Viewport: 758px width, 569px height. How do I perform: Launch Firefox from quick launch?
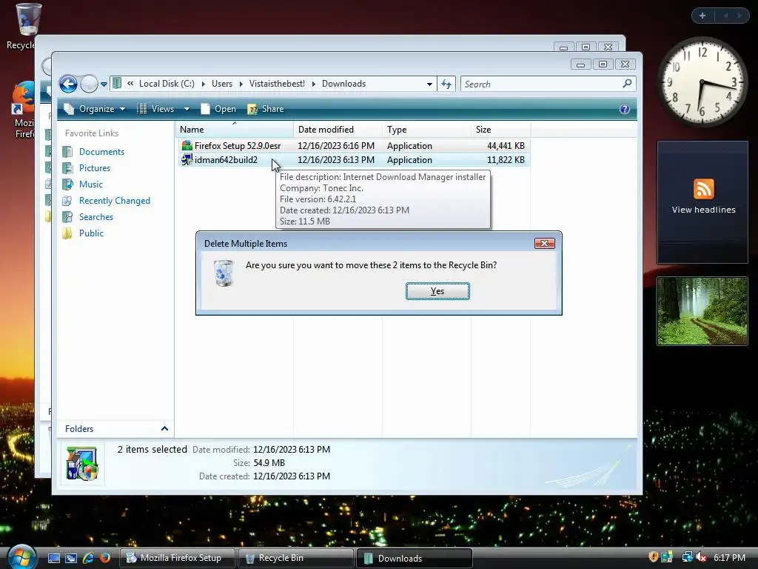[104, 558]
